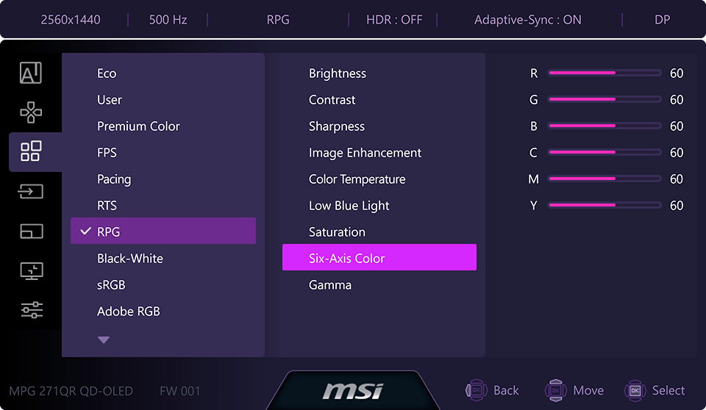Click the Back button icon
Screen dimensions: 706x410
point(477,390)
